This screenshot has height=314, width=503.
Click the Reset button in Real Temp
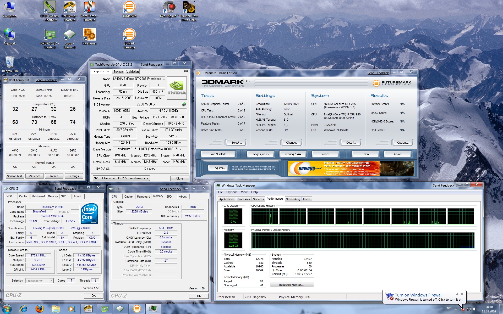click(54, 176)
